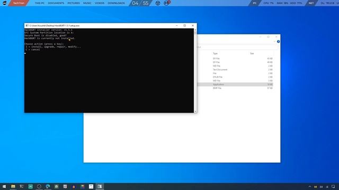
Task: Select the Application row in Explorer
Action: [x=235, y=84]
